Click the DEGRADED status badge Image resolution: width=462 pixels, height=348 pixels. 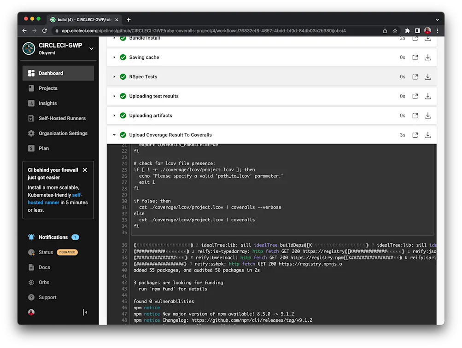pyautogui.click(x=67, y=252)
